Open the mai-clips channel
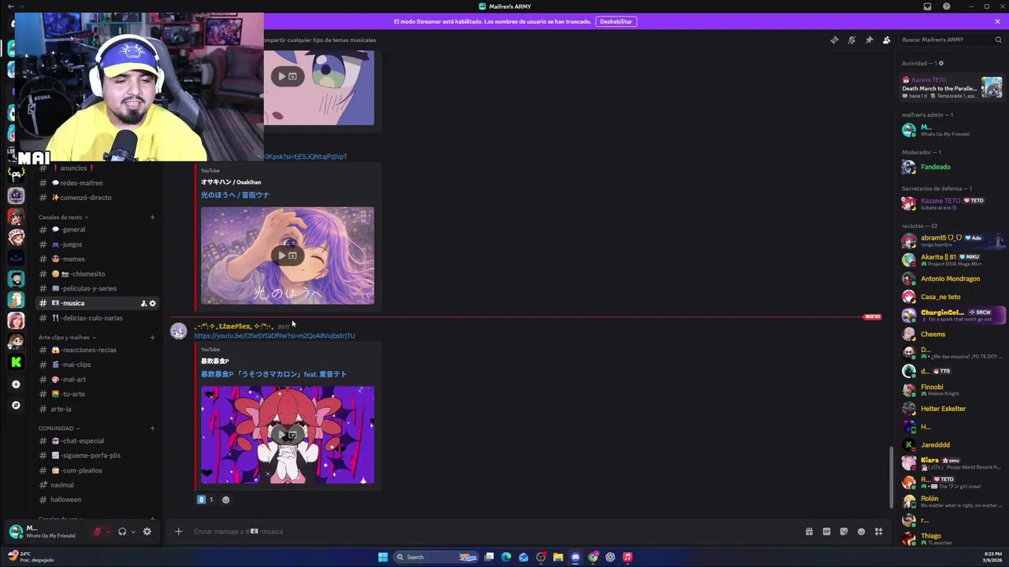The height and width of the screenshot is (567, 1009). tap(99, 365)
